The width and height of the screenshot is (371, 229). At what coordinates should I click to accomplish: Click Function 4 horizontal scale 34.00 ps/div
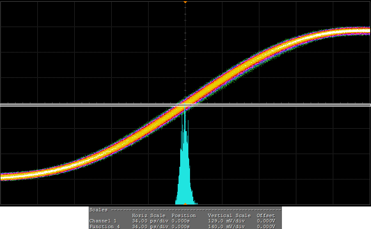tap(149, 227)
